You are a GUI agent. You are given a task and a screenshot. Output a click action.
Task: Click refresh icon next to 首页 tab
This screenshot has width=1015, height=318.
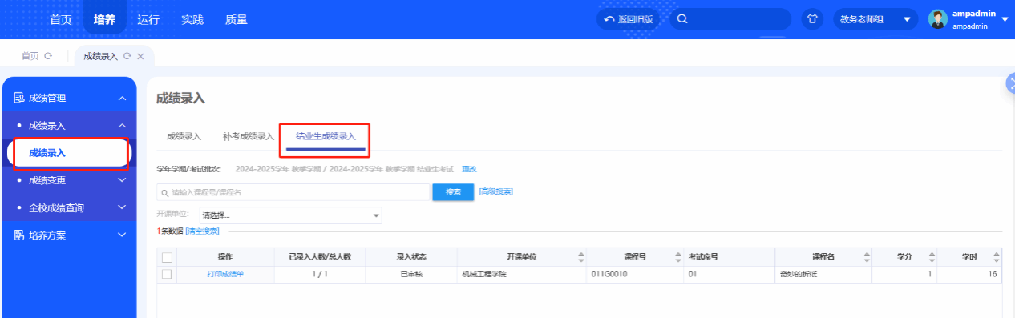pos(48,56)
